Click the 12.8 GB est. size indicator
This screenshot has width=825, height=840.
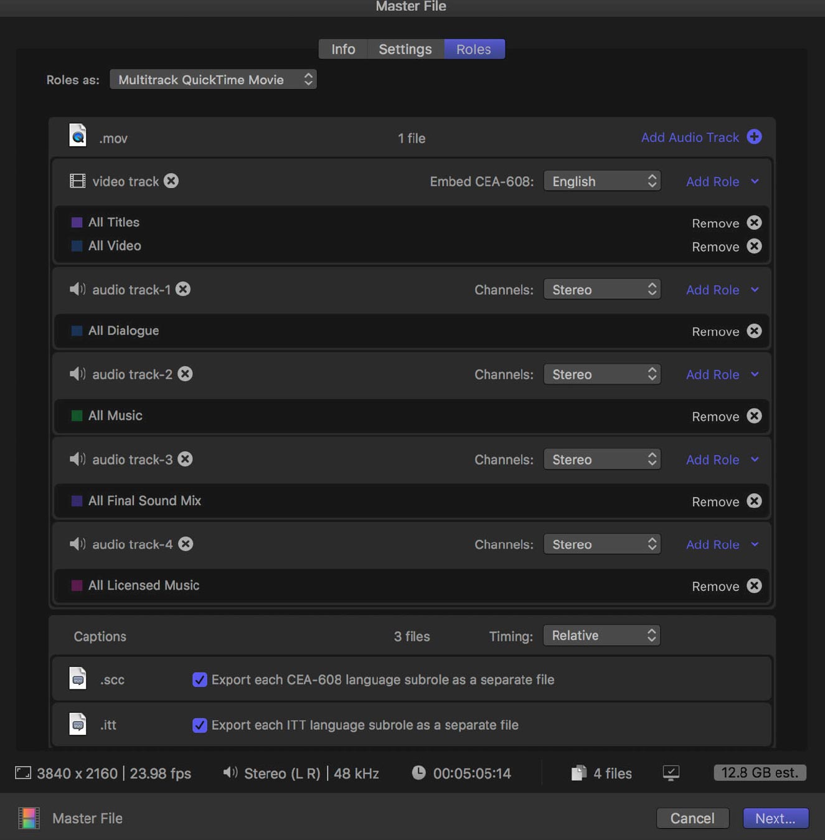click(x=760, y=773)
